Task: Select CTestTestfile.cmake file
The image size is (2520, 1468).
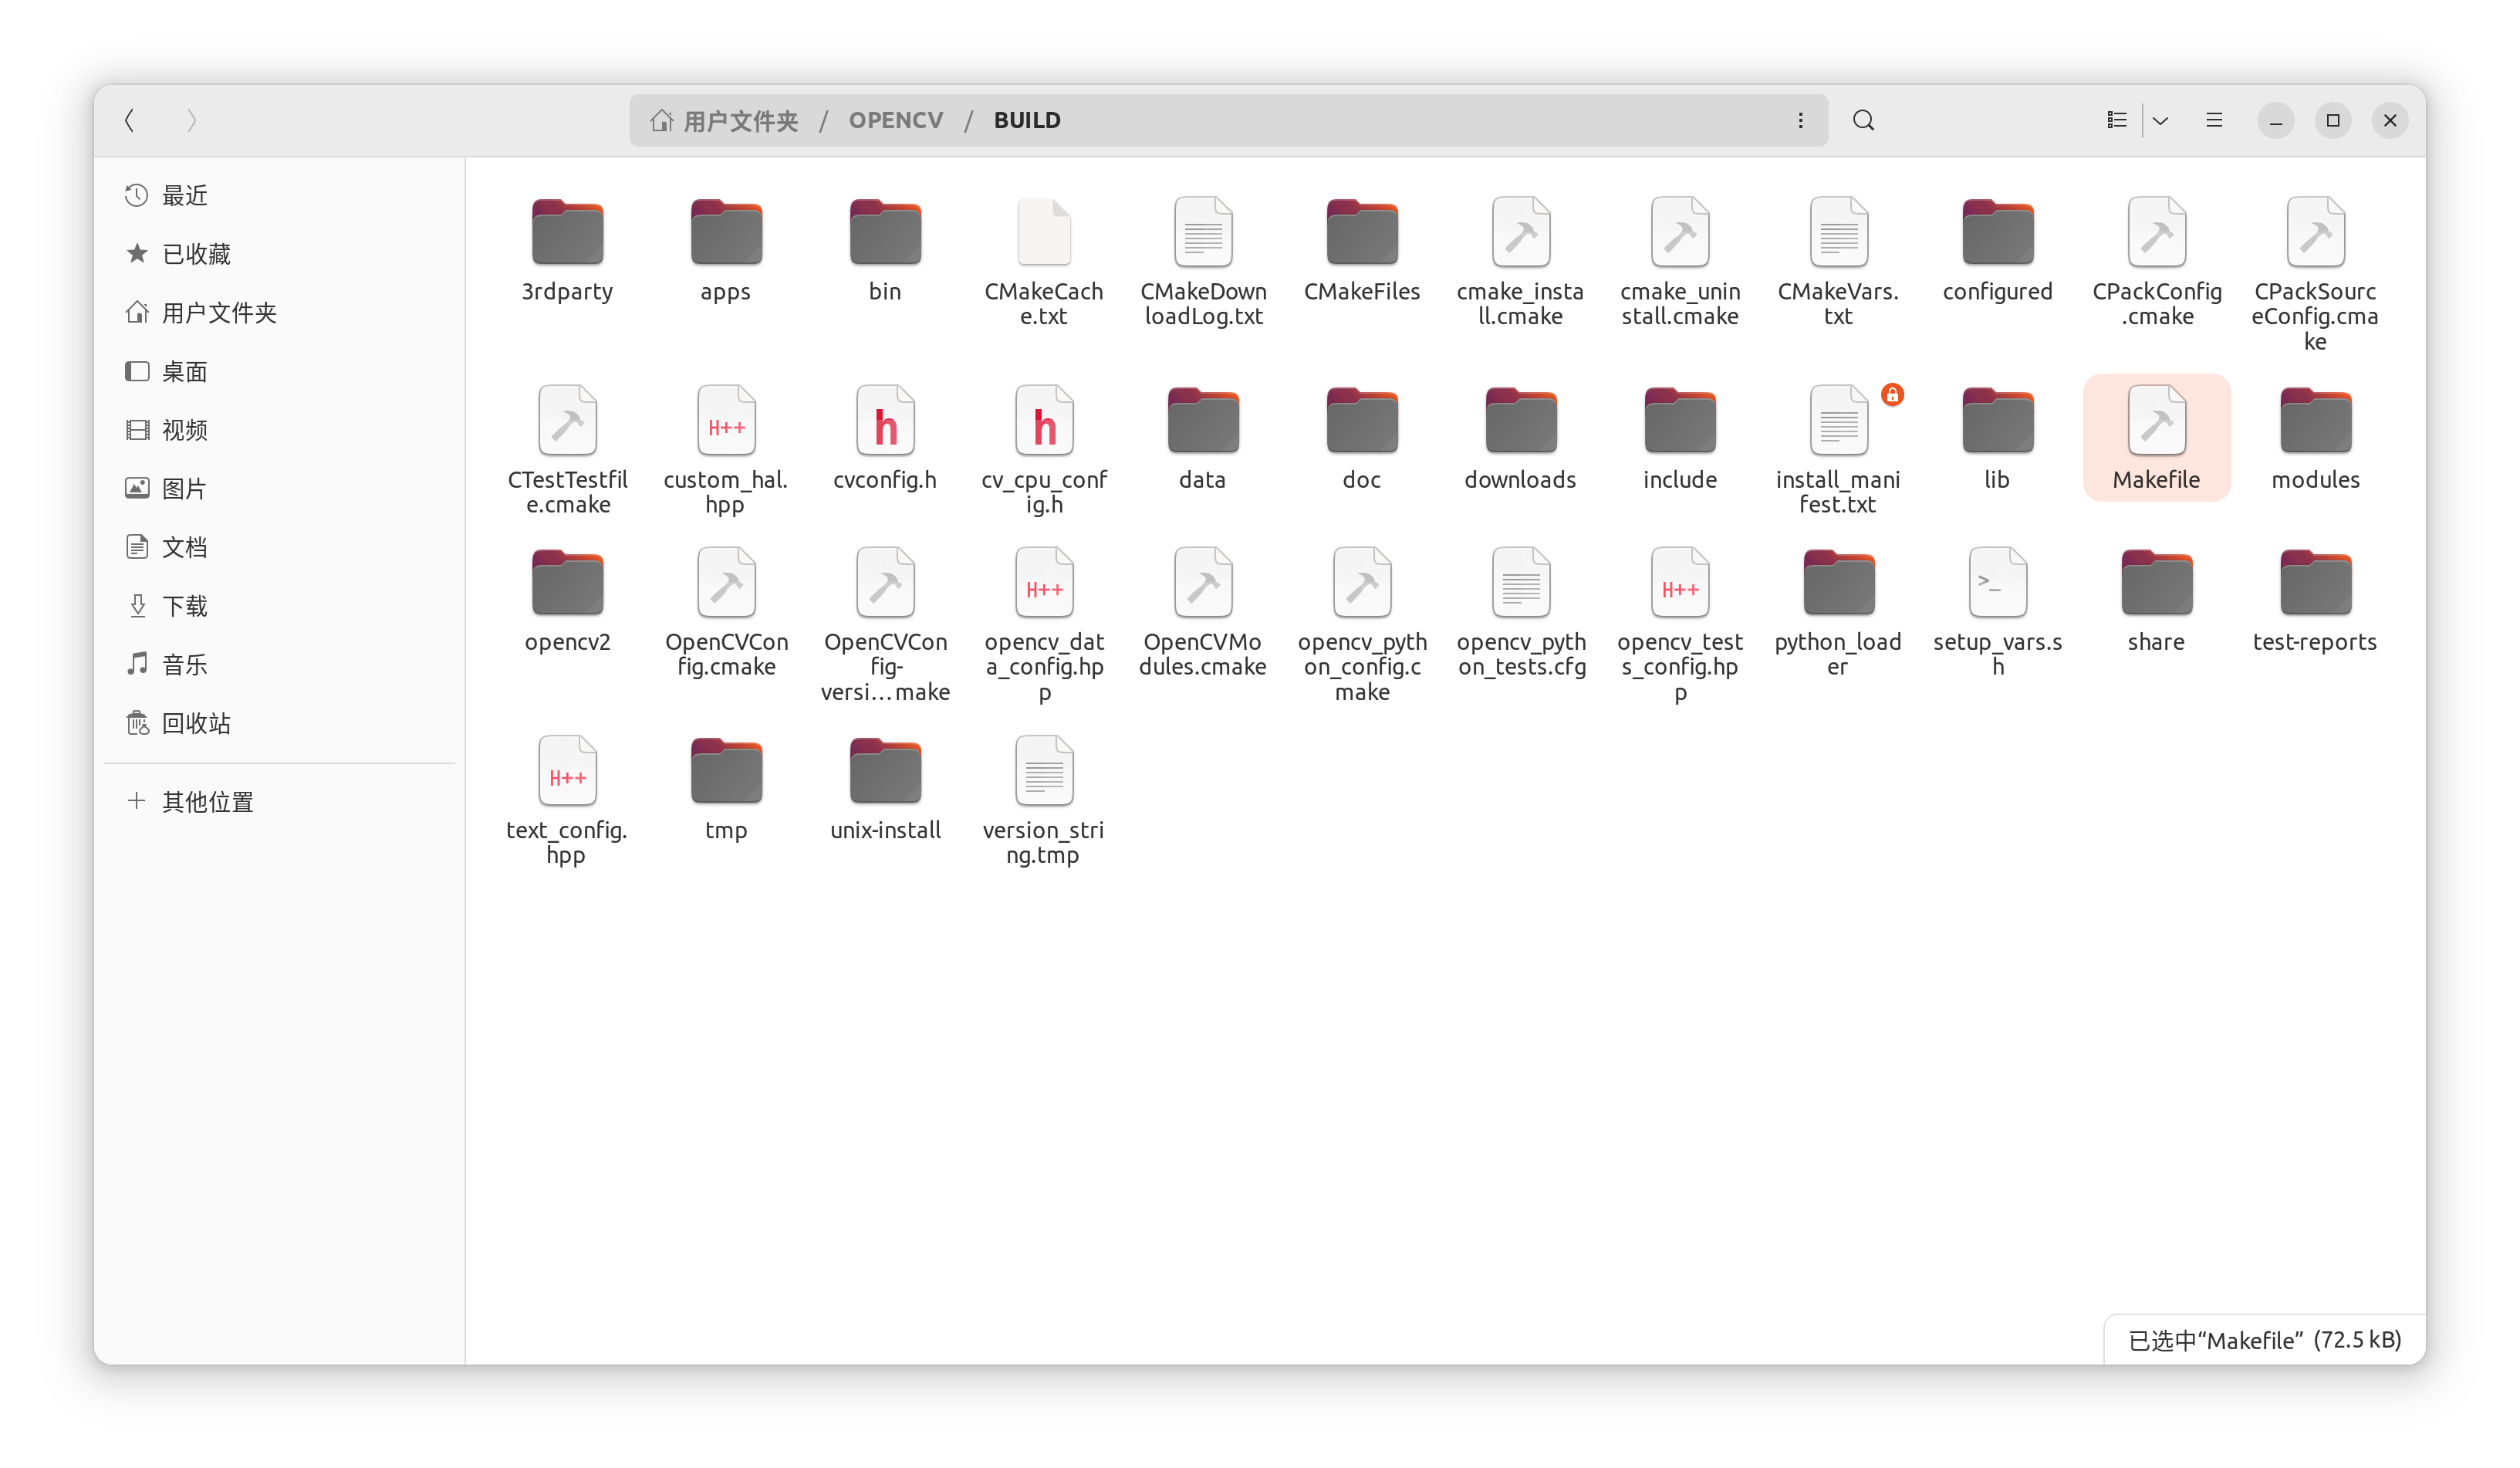Action: 568,450
